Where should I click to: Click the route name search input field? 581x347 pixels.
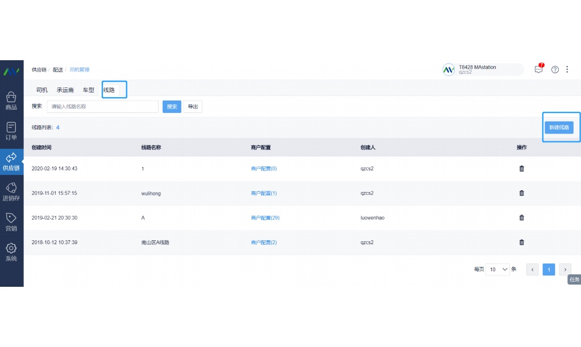(x=102, y=107)
